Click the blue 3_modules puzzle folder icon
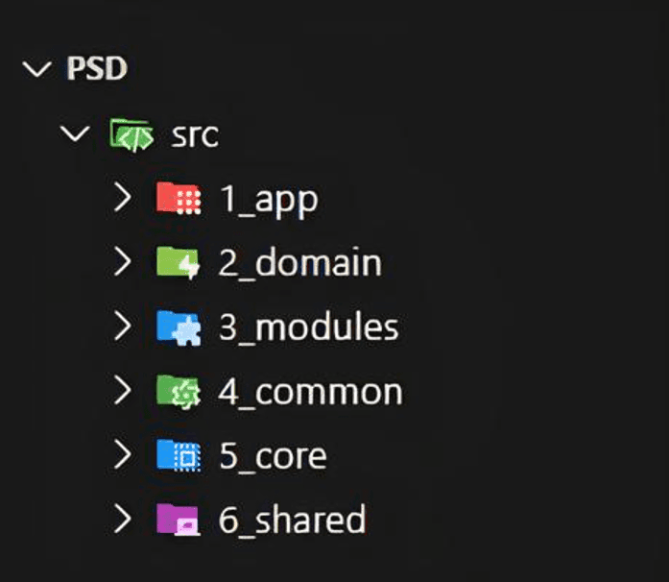 pyautogui.click(x=178, y=327)
